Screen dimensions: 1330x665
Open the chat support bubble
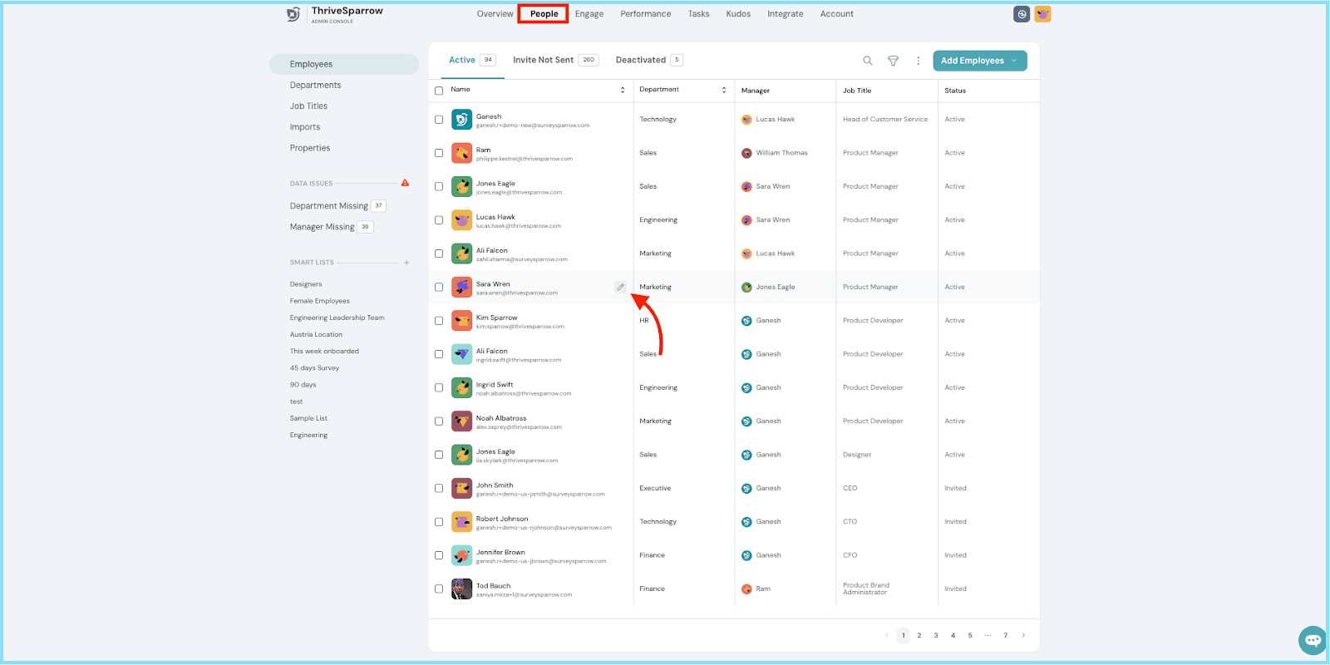[x=1313, y=640]
